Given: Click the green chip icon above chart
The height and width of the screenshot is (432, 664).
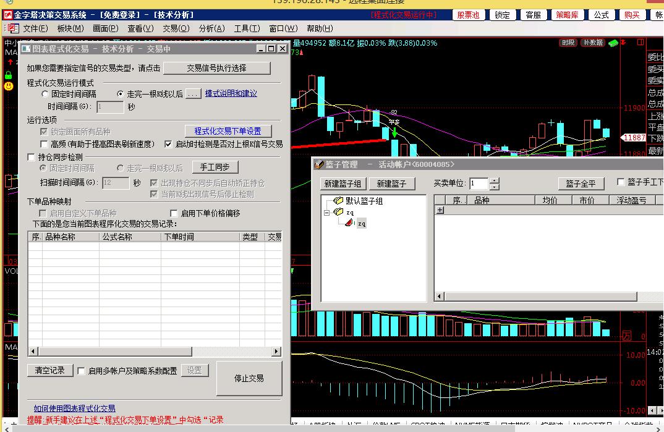Looking at the screenshot, I should [x=613, y=43].
